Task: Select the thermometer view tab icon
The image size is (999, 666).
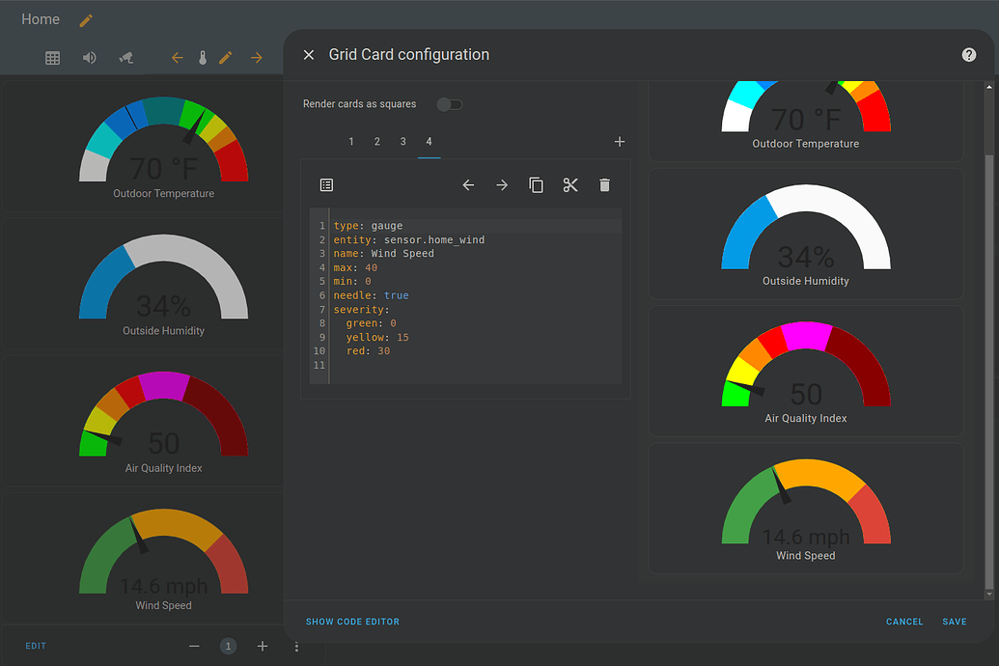Action: [x=202, y=58]
